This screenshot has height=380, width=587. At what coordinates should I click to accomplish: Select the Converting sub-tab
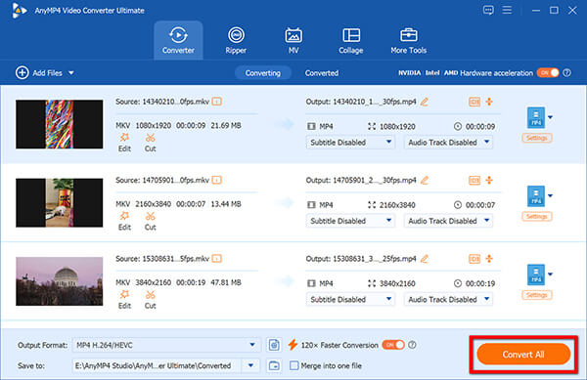click(263, 73)
